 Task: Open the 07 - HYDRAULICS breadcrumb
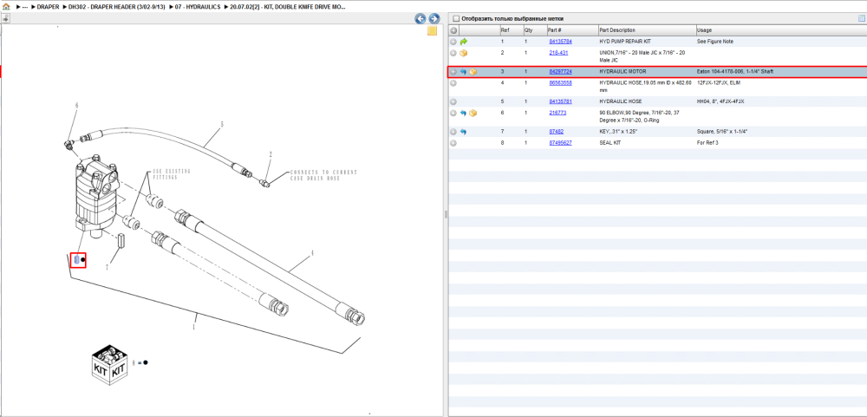pyautogui.click(x=198, y=7)
